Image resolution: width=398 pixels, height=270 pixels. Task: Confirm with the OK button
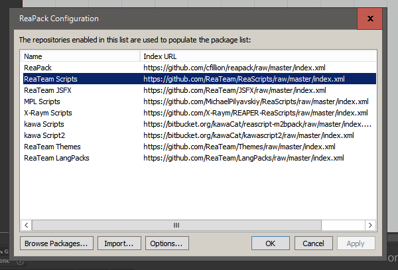pos(271,243)
